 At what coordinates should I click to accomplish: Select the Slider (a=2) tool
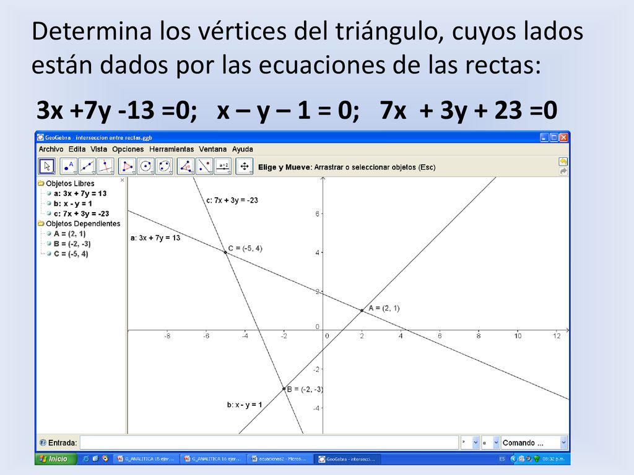[x=223, y=166]
